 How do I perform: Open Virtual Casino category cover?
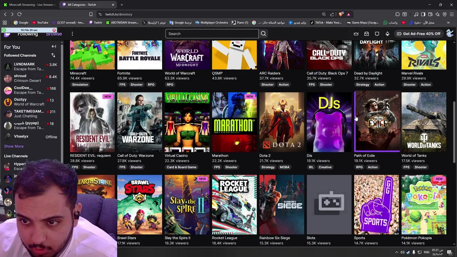click(187, 122)
